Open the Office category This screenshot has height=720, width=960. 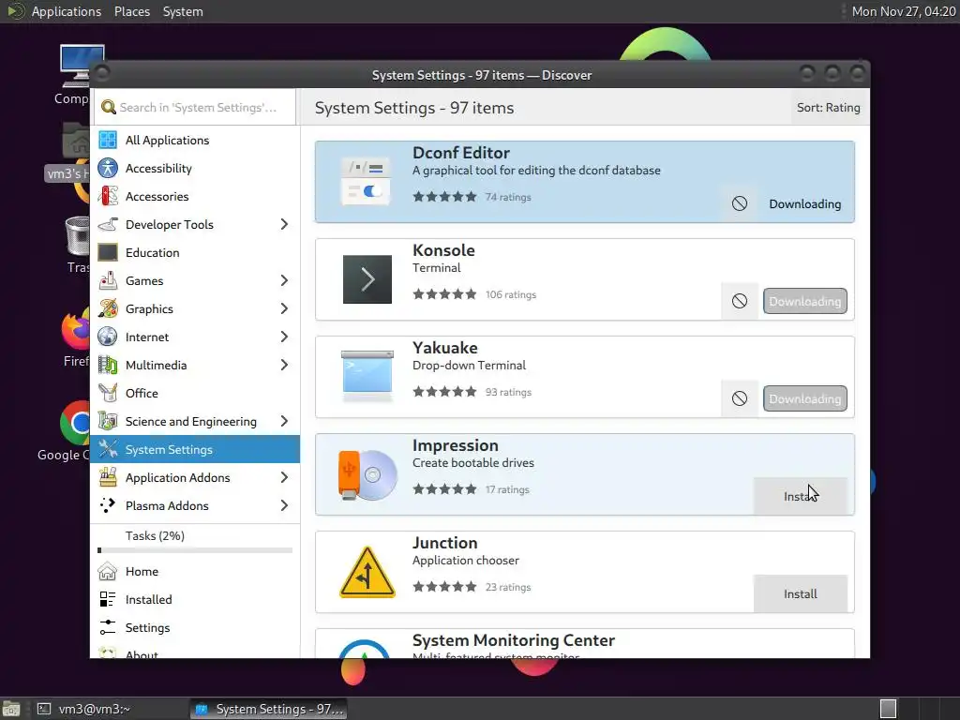point(195,394)
